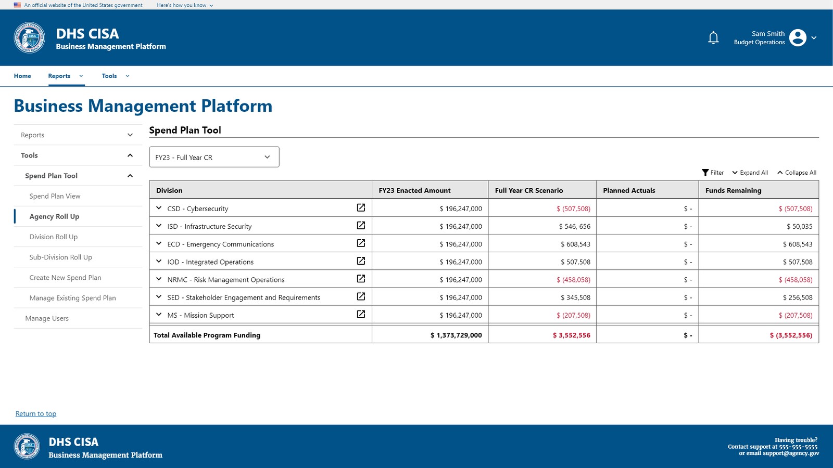Open the FY23 - Full Year CR dropdown
The height and width of the screenshot is (468, 833).
214,157
